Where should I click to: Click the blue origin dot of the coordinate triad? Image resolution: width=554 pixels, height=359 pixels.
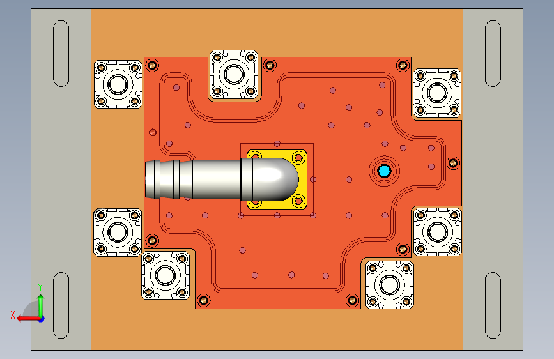coord(42,319)
